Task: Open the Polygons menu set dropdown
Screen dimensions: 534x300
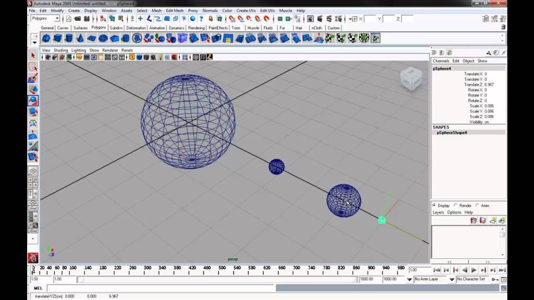Action: tap(57, 19)
